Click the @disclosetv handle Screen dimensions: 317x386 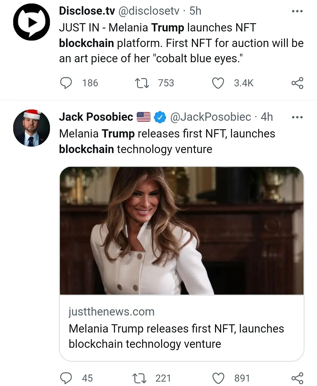149,11
